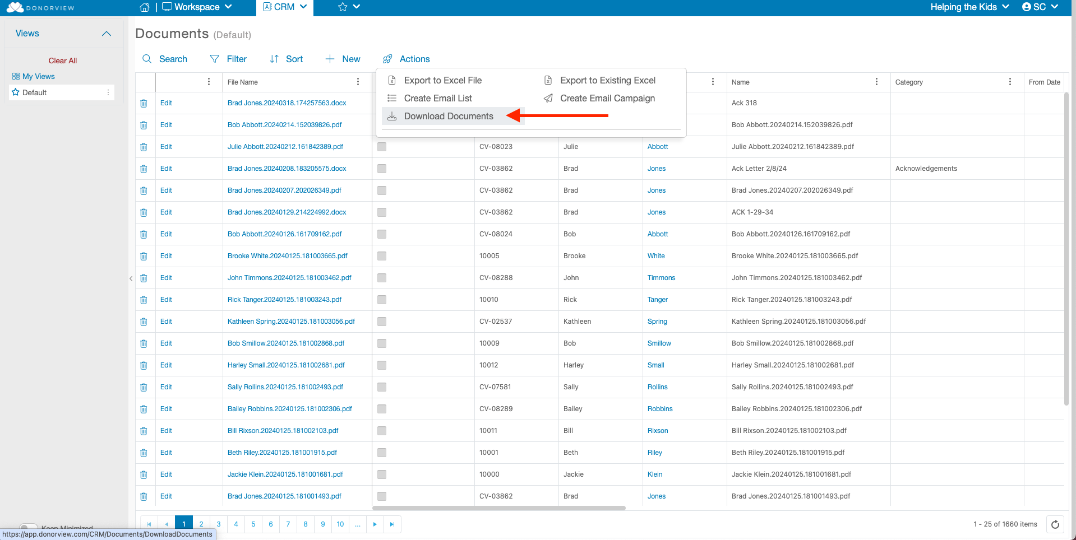1076x540 pixels.
Task: Open the Default view options dots
Action: 108,92
